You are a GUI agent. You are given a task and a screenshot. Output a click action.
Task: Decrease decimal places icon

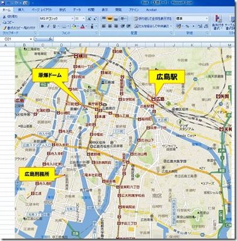[206, 26]
